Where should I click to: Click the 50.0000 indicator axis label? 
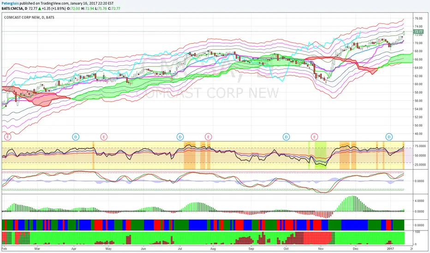[420, 155]
